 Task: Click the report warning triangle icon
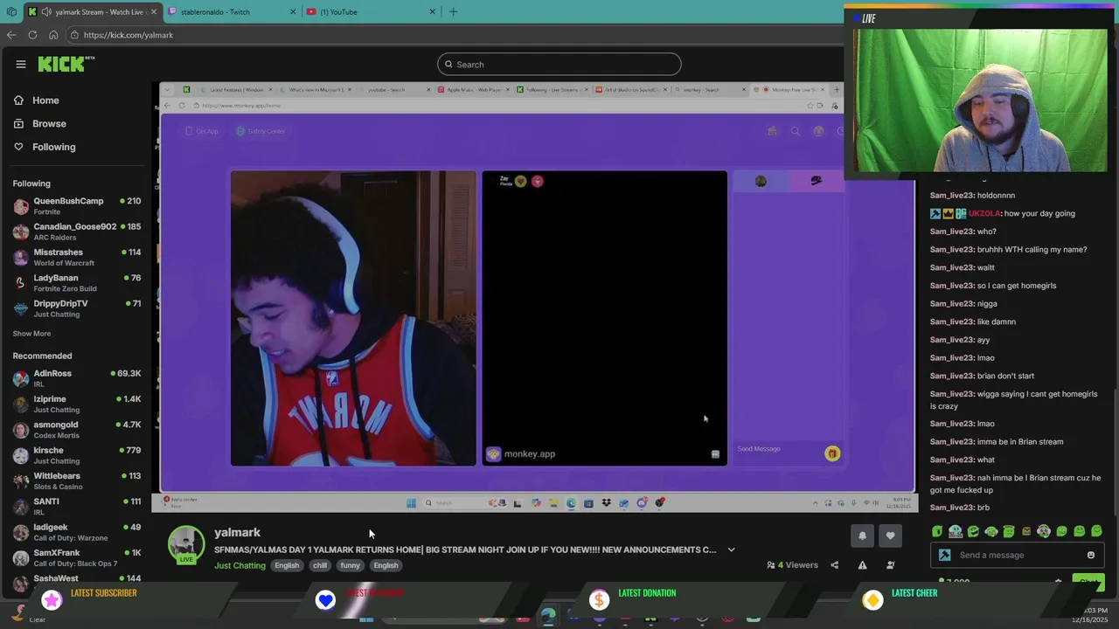pos(862,565)
